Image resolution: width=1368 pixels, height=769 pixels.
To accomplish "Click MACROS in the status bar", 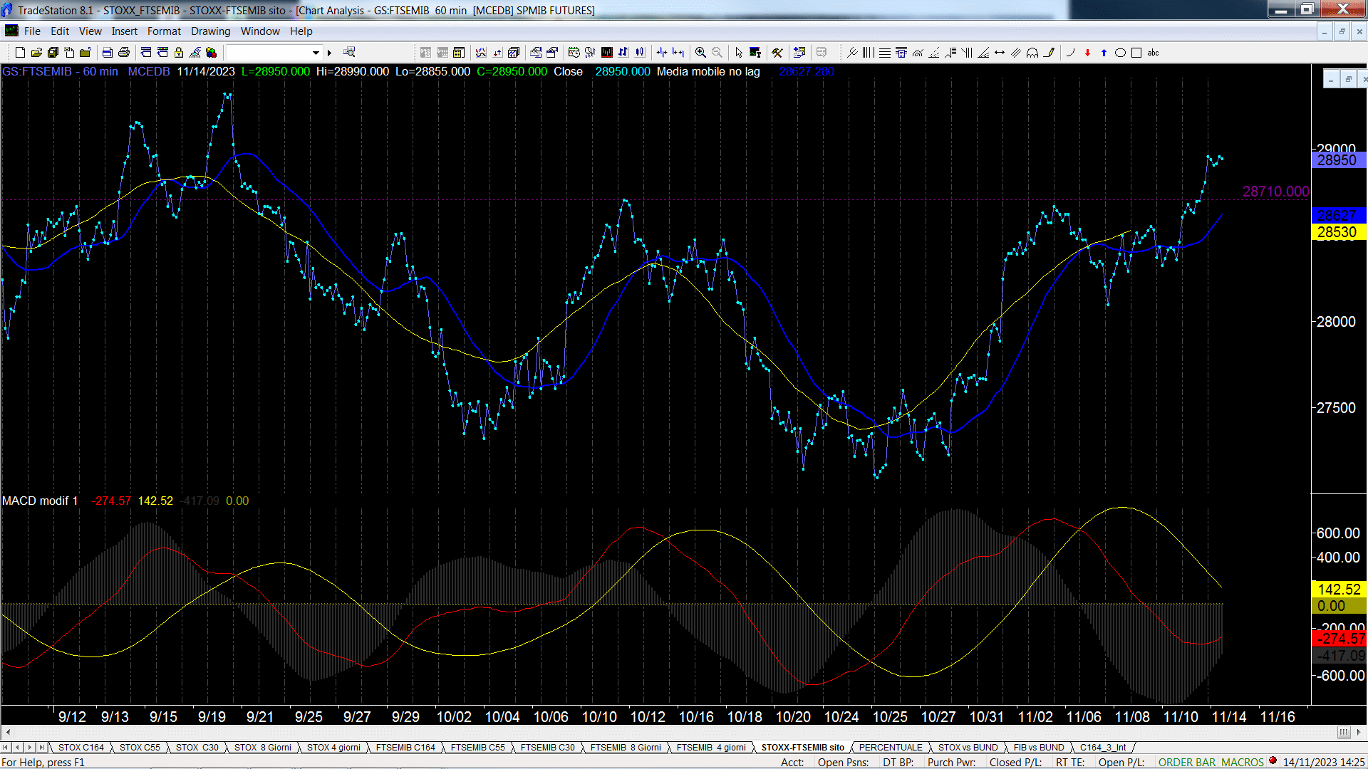I will 1242,762.
